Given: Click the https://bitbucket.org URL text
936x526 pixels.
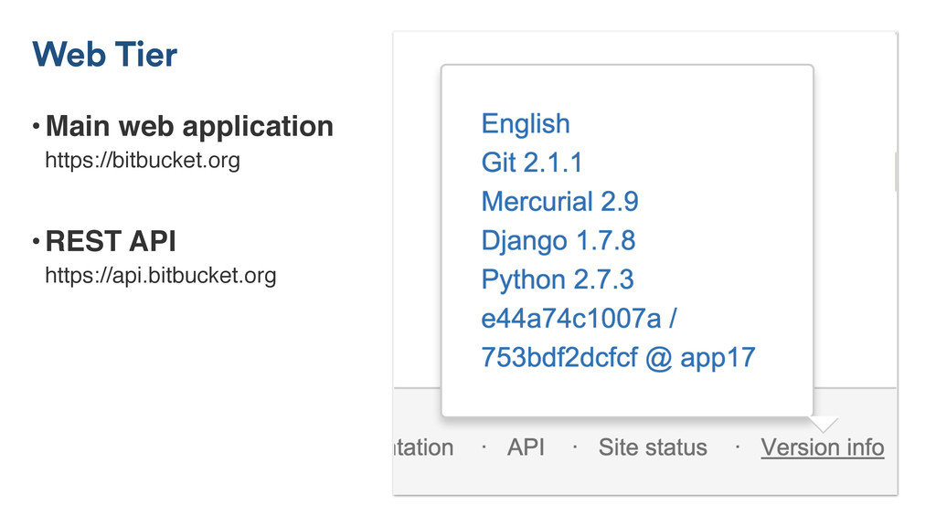Looking at the screenshot, I should (x=143, y=162).
